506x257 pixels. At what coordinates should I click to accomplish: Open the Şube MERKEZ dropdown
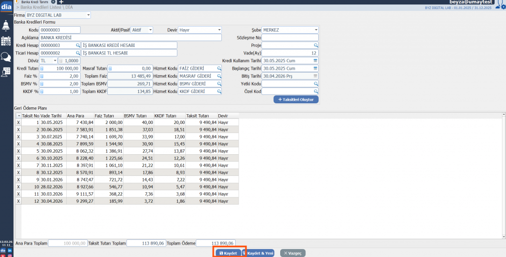click(x=316, y=30)
